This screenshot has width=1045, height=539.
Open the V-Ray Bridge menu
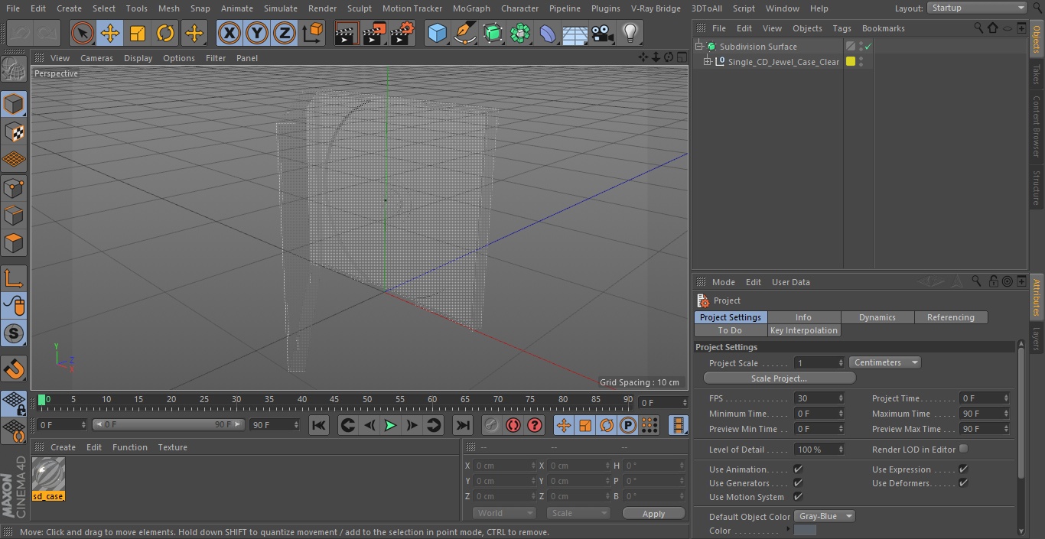(656, 8)
